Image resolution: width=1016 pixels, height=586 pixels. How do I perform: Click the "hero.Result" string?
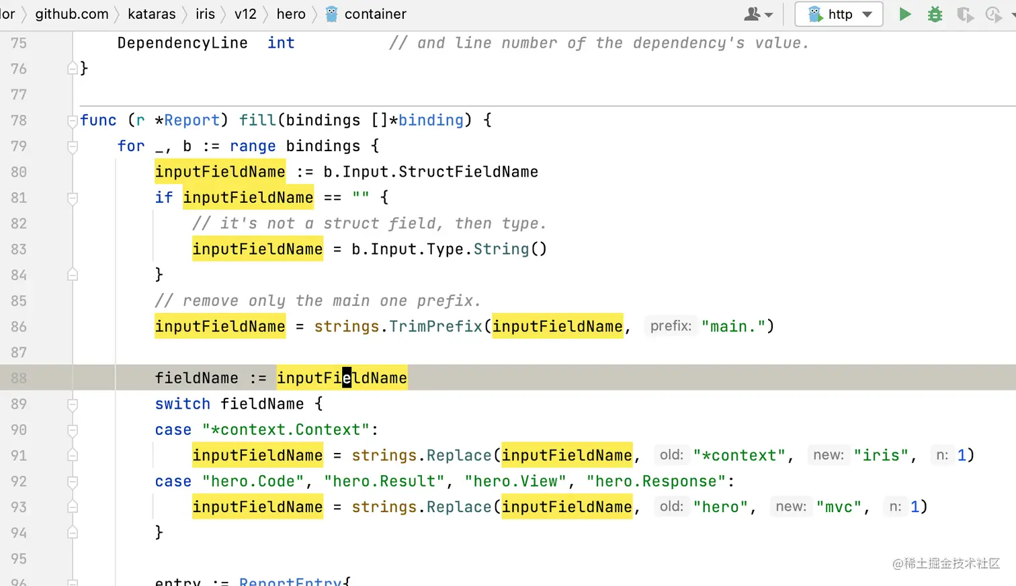click(x=384, y=482)
